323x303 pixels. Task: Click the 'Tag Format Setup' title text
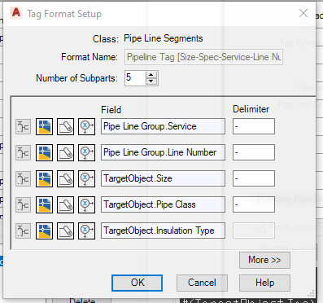[64, 14]
